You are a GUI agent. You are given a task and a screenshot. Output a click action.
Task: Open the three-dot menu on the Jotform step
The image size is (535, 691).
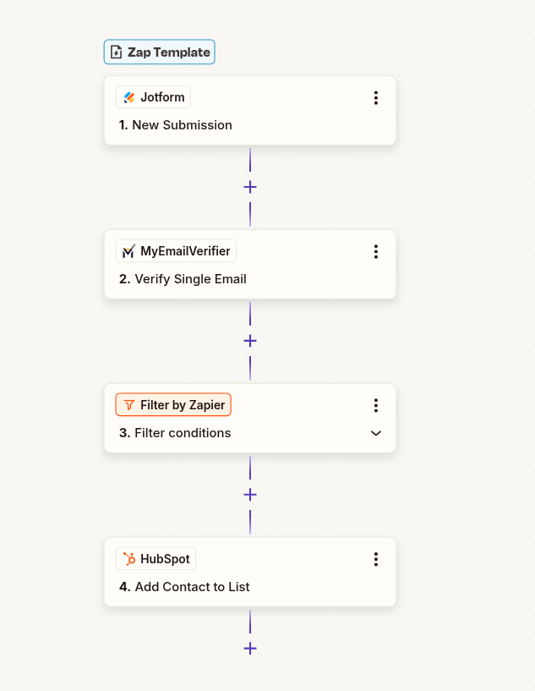point(376,97)
